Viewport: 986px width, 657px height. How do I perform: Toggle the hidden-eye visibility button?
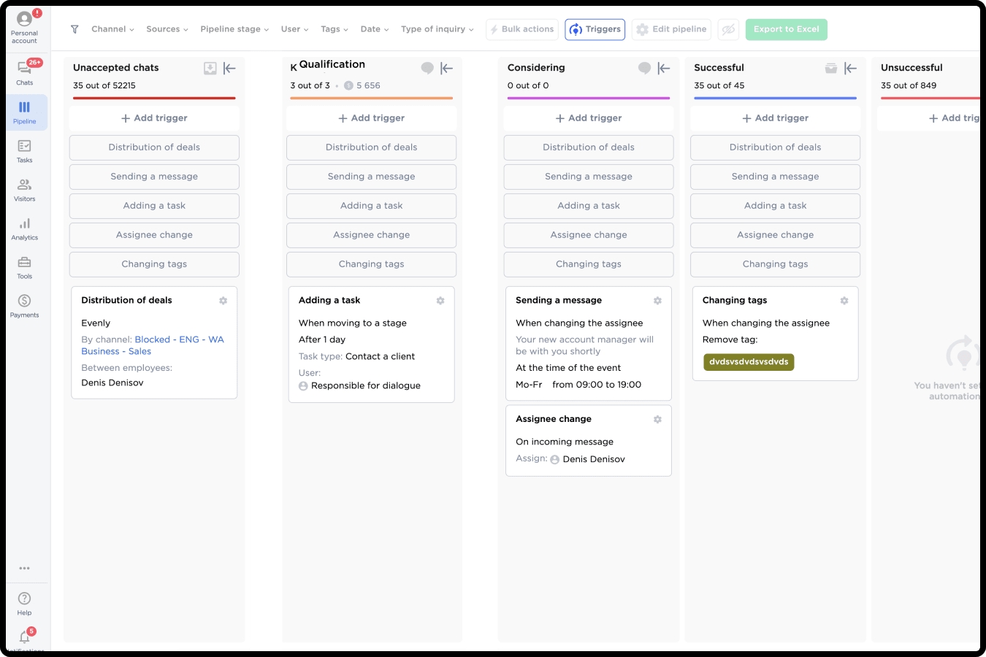click(x=728, y=29)
